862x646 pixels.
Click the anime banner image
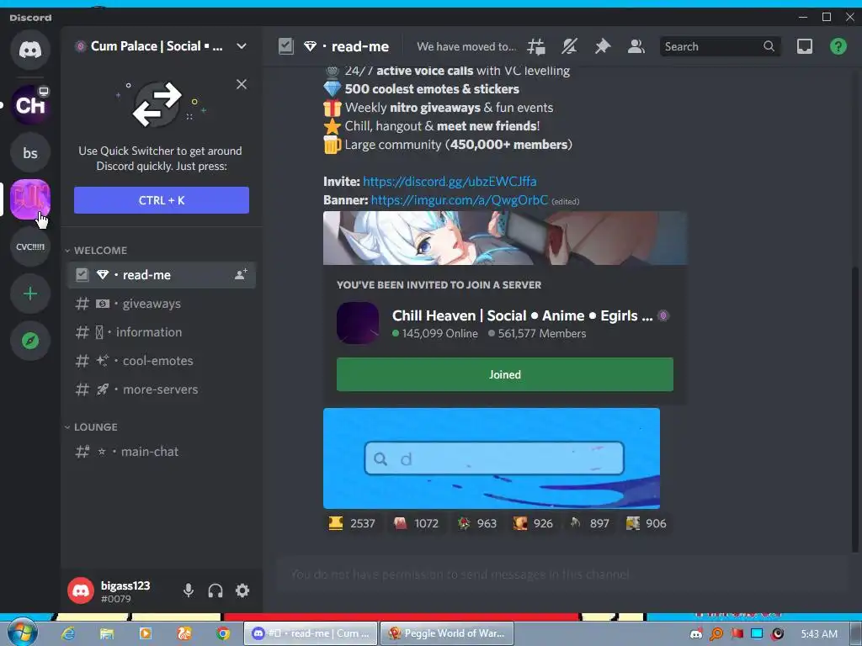(x=505, y=238)
